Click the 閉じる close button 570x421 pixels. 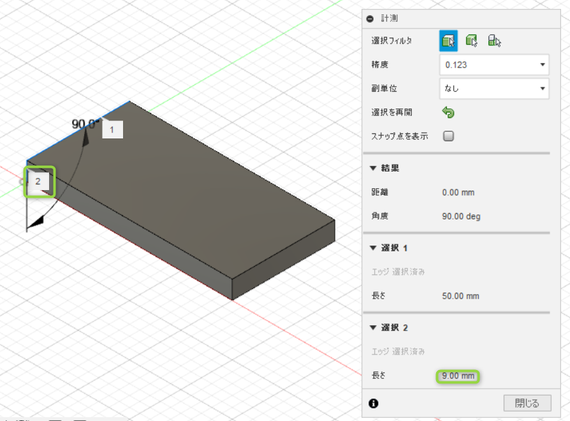pos(527,403)
